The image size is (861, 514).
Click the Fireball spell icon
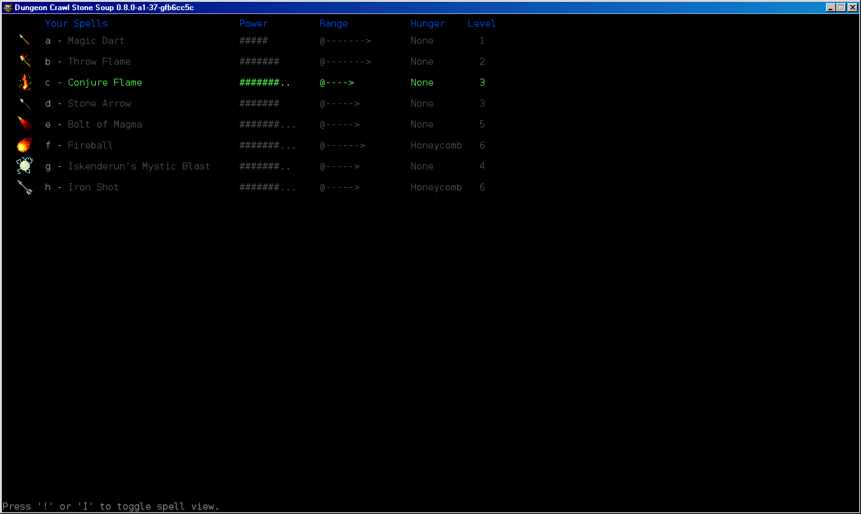(x=25, y=145)
